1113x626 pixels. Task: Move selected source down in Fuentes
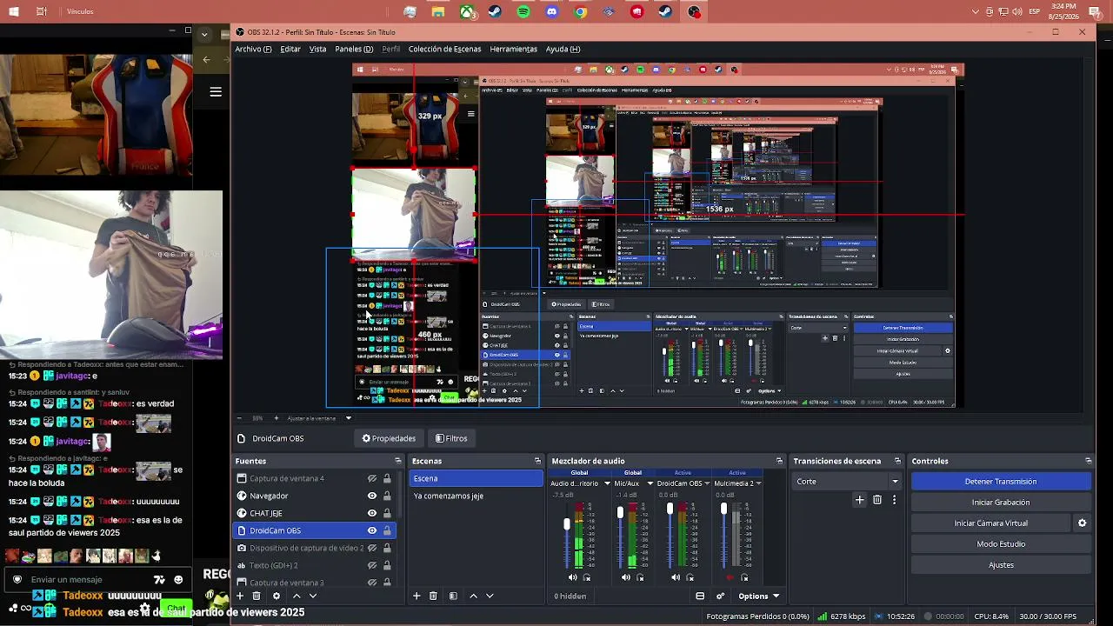[313, 596]
